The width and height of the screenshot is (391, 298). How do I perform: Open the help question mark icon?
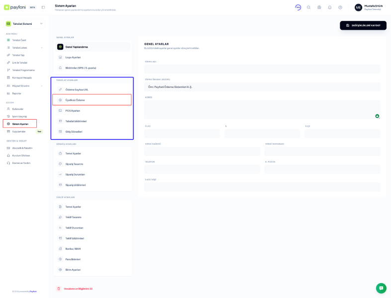(x=340, y=7)
